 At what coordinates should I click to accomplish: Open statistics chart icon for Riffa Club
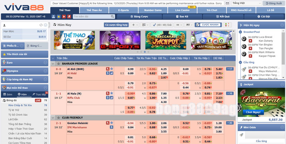coord(112,98)
